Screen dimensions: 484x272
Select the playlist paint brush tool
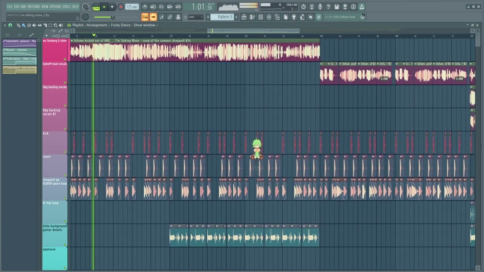coord(23,25)
